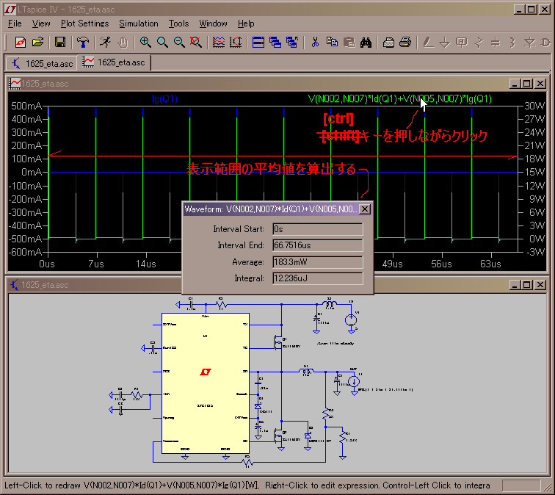Click the Save floppy disk icon
The width and height of the screenshot is (555, 495).
[60, 42]
